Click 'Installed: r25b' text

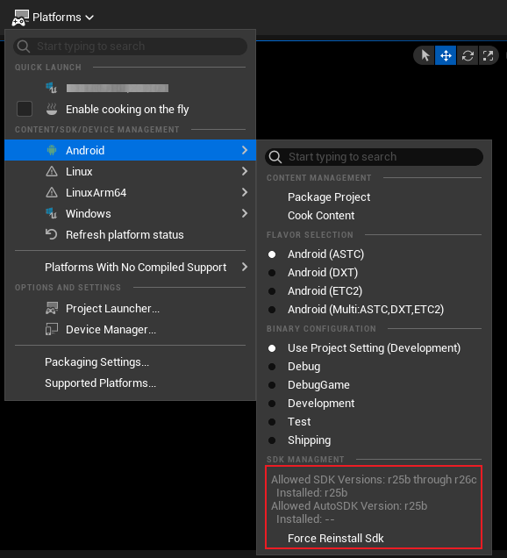[311, 493]
